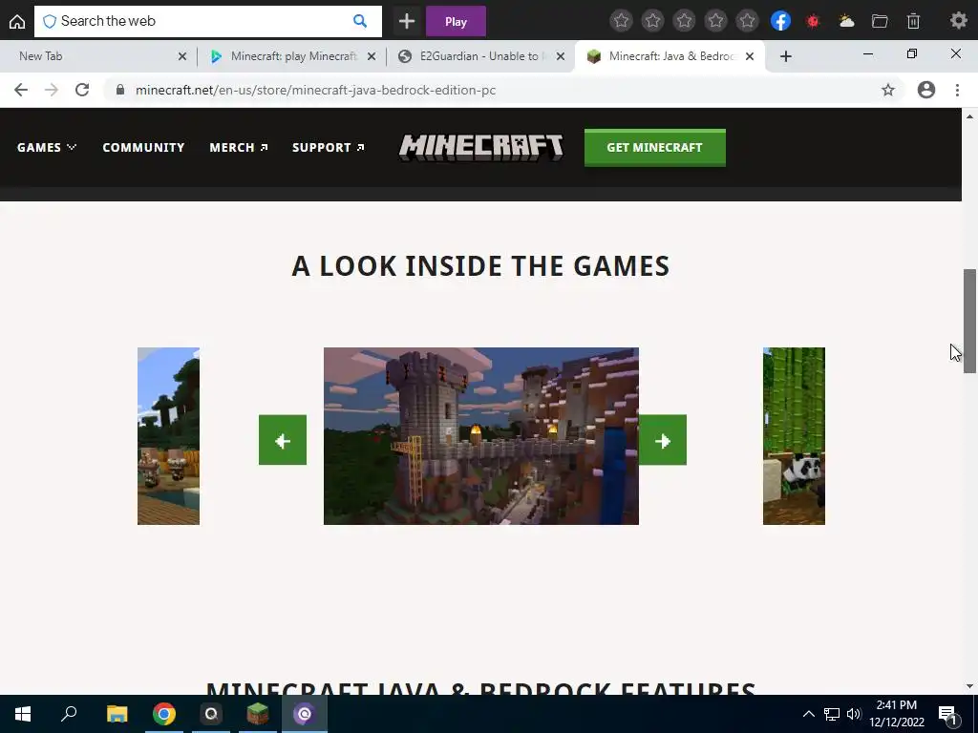This screenshot has width=978, height=733.
Task: Close the New Tab tab
Action: (182, 56)
